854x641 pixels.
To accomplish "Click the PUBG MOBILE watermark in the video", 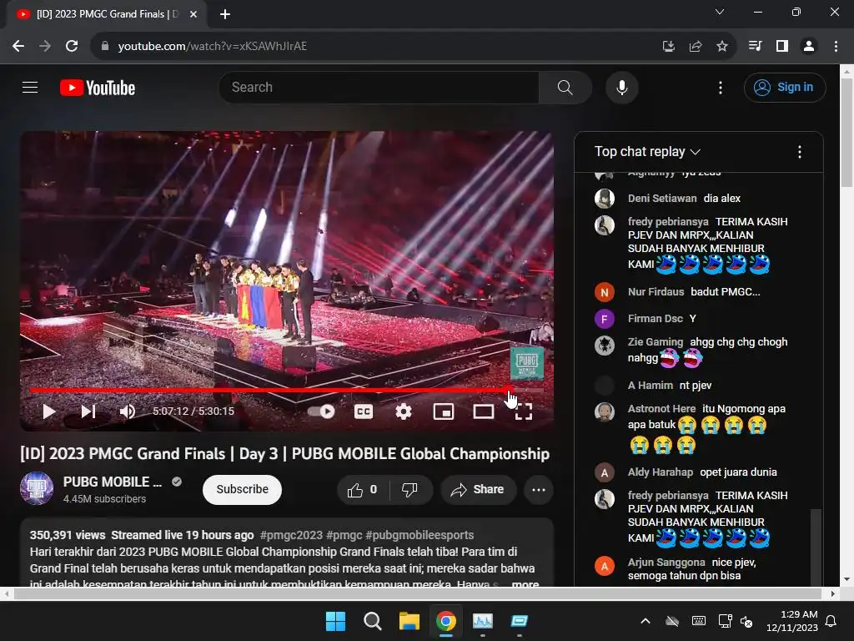I will coord(527,363).
